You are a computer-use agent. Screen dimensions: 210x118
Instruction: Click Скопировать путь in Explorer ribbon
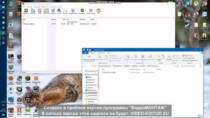point(116,58)
